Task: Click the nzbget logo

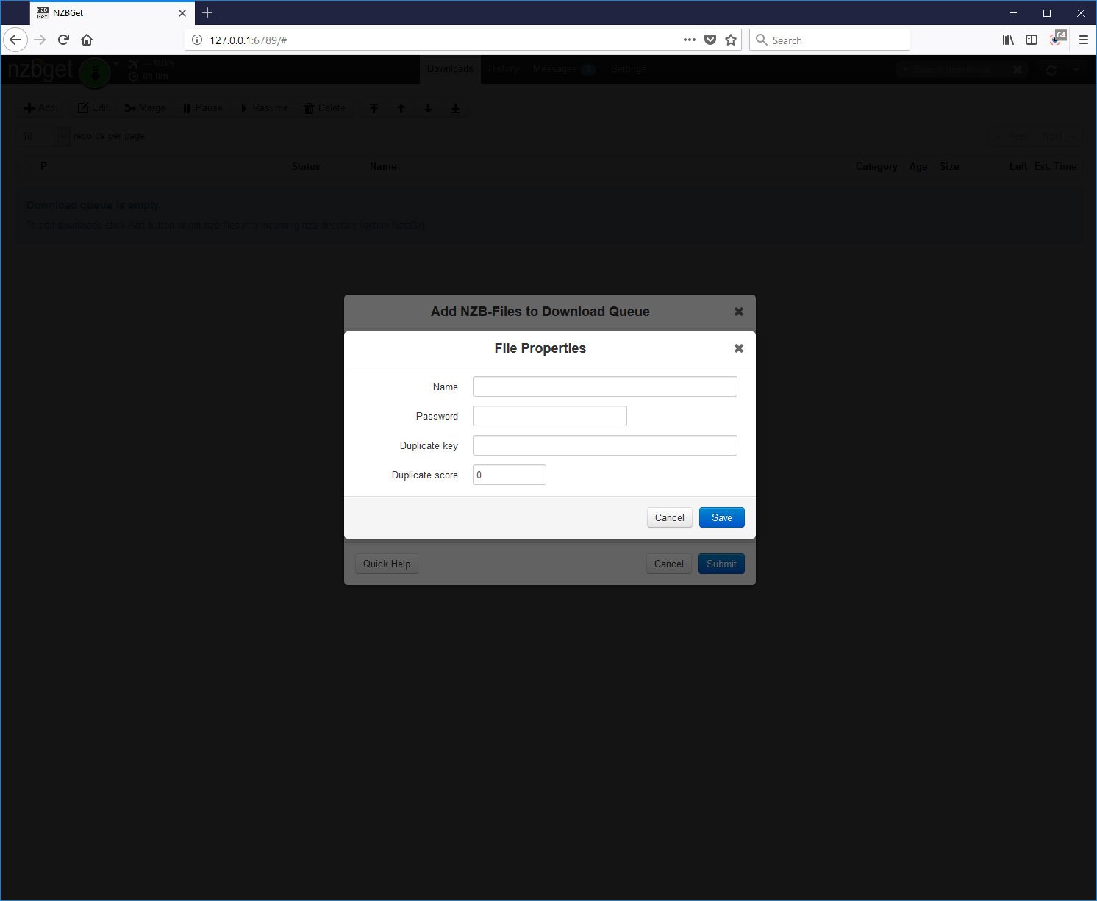Action: click(40, 71)
